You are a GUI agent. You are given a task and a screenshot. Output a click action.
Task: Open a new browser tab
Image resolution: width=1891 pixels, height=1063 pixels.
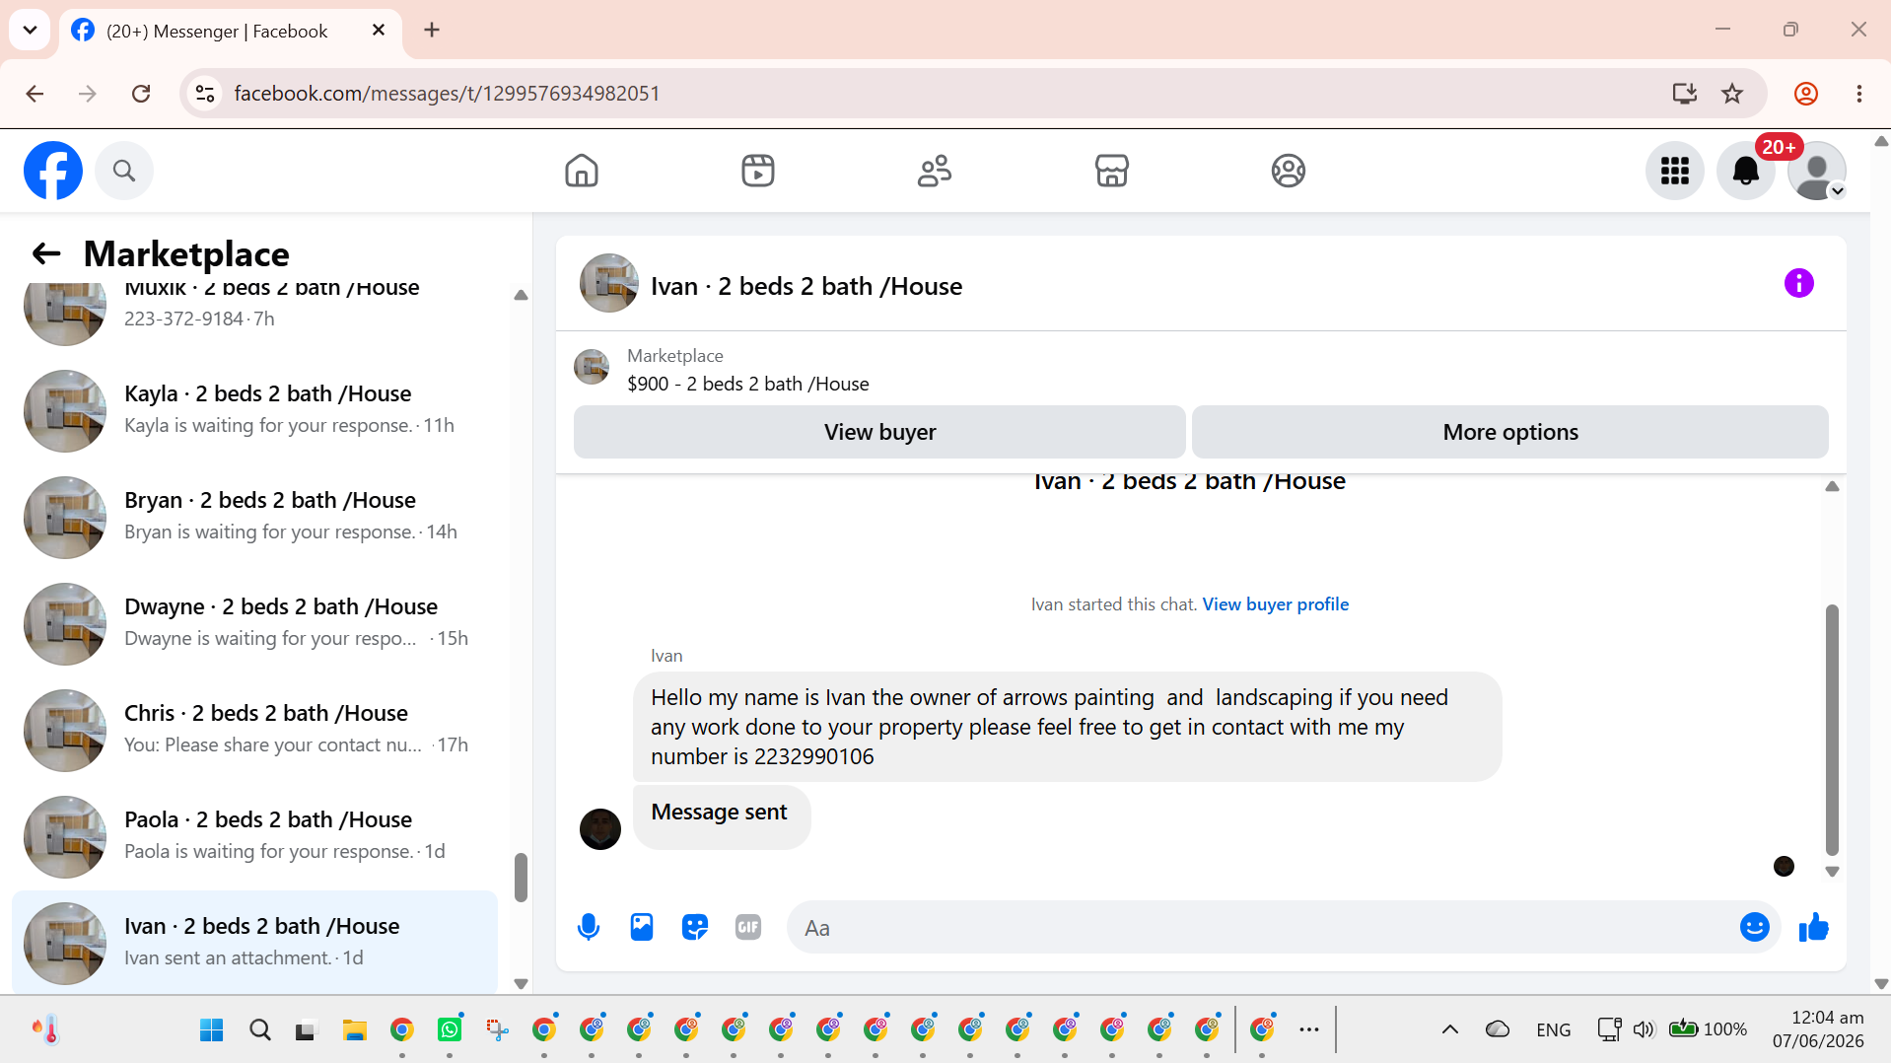coord(432,31)
